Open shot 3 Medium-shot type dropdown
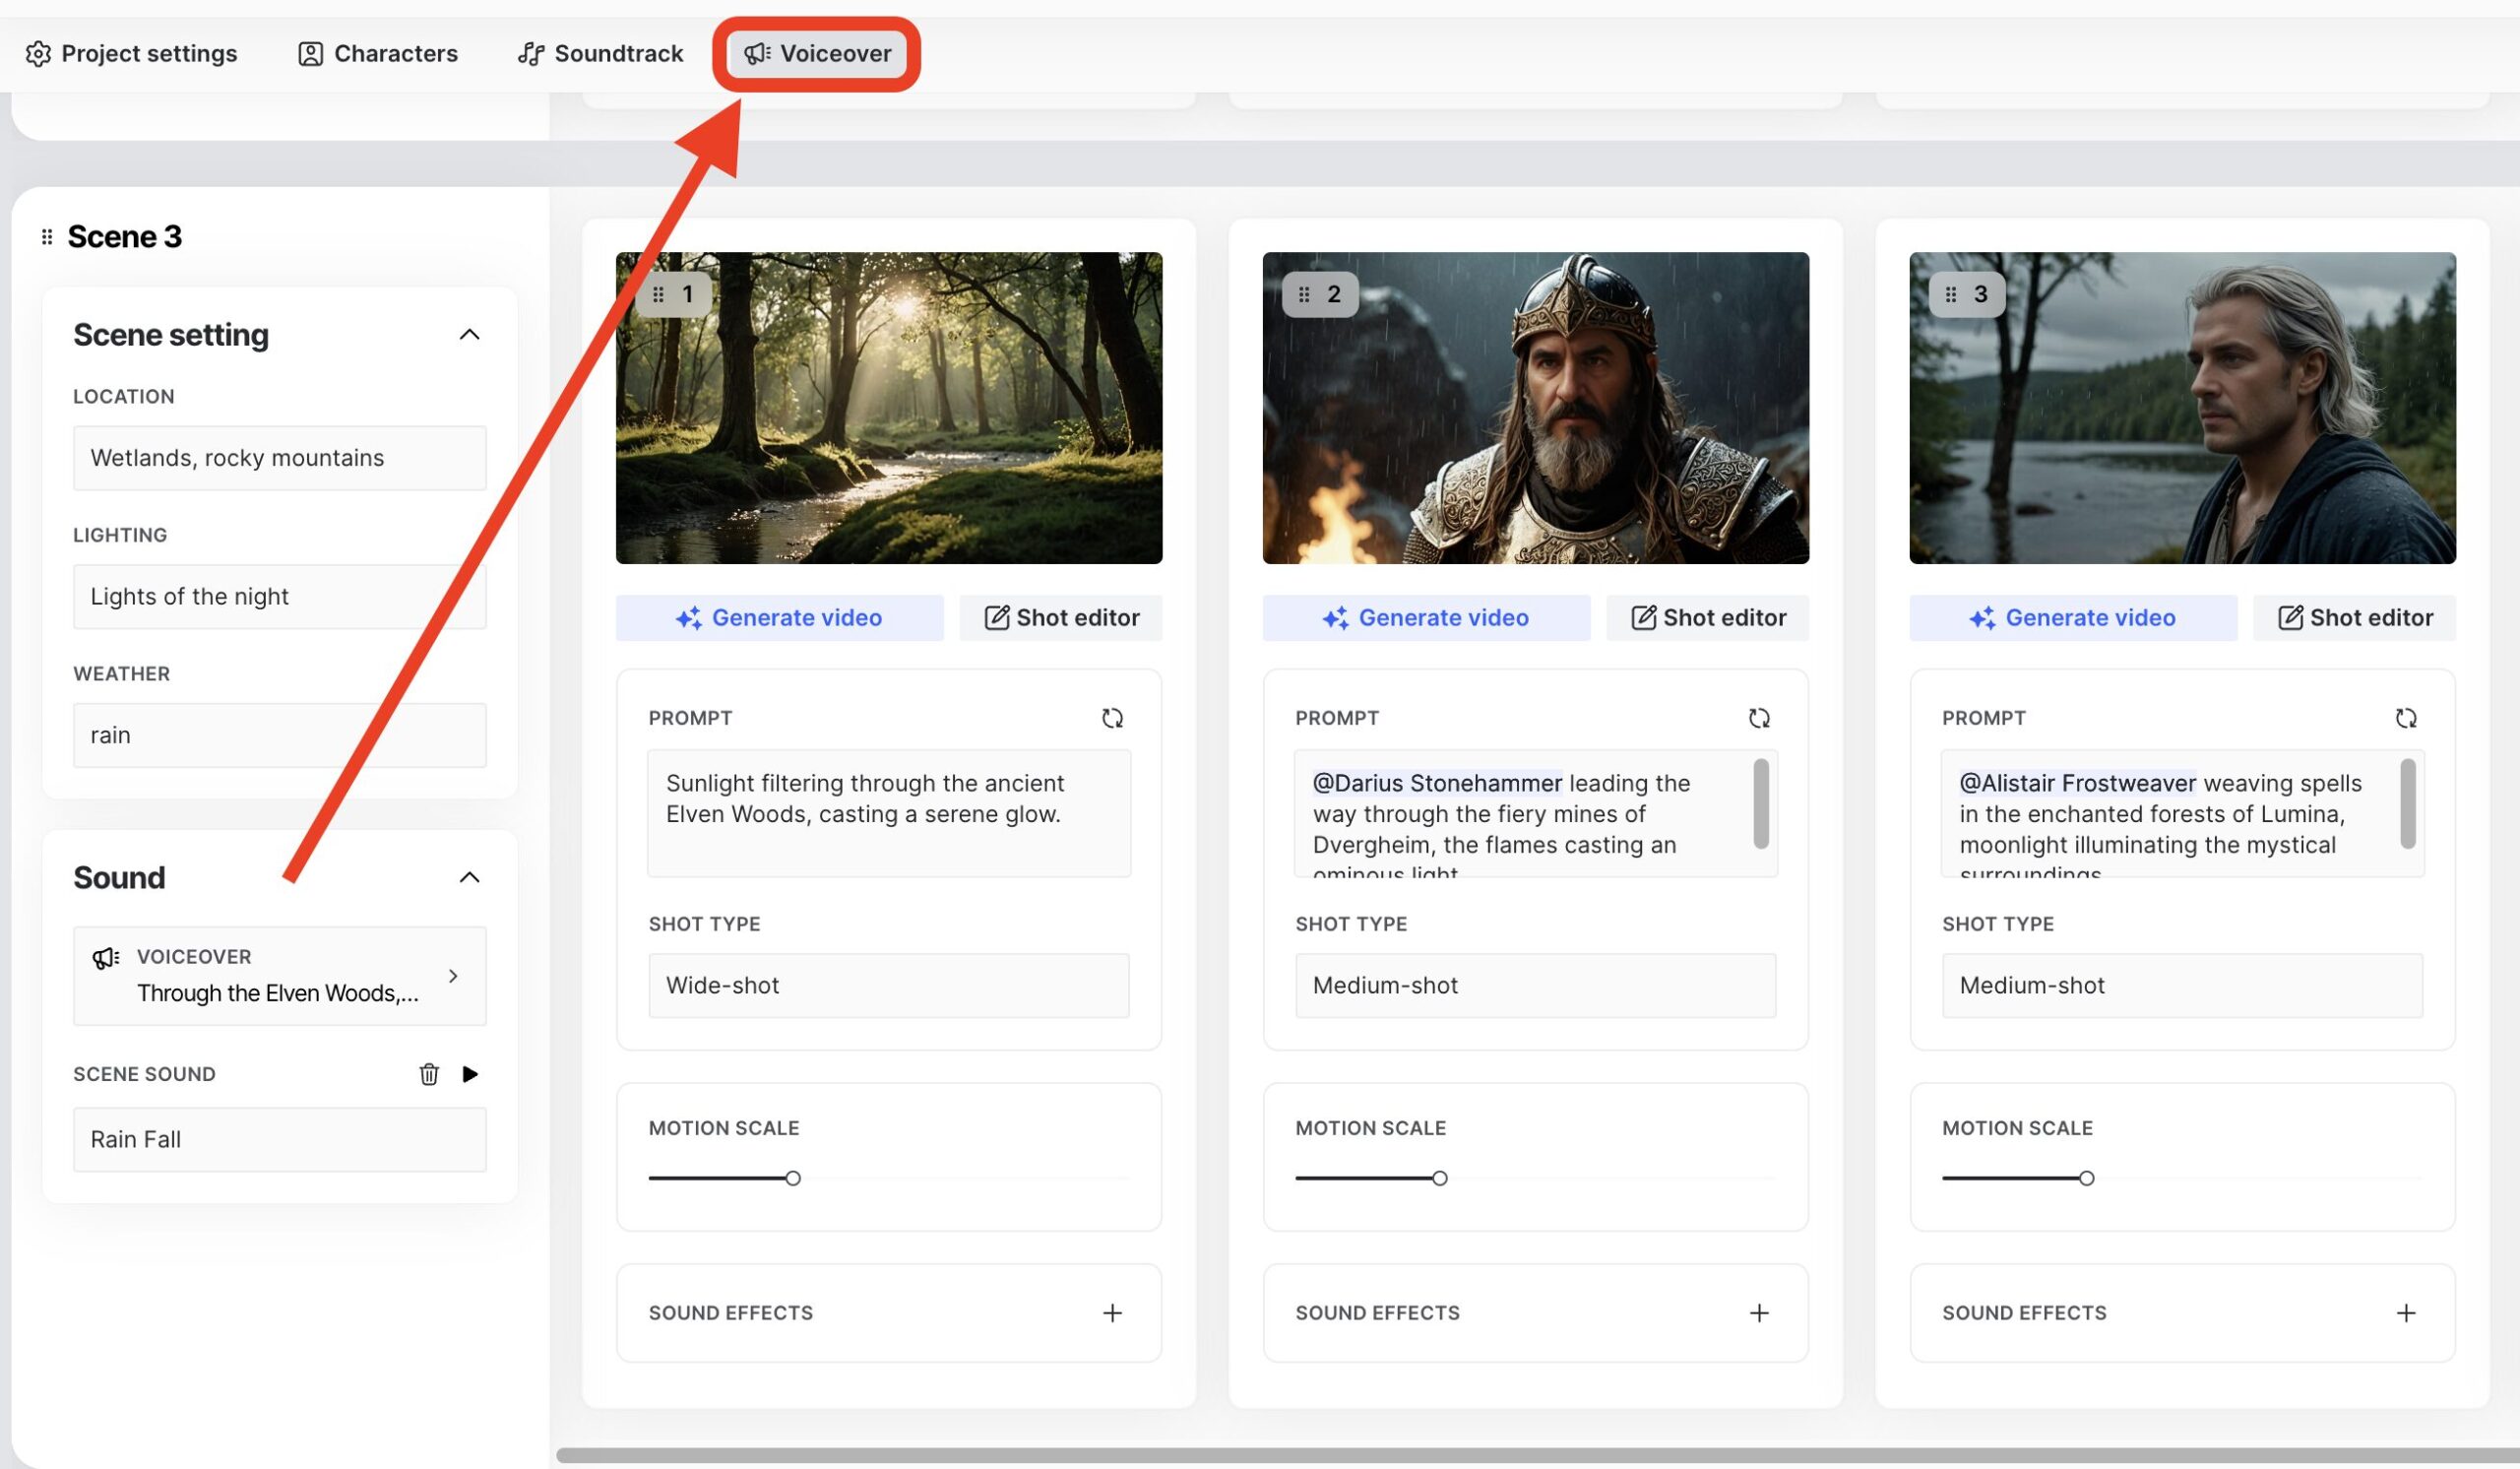The width and height of the screenshot is (2520, 1469). [x=2183, y=986]
